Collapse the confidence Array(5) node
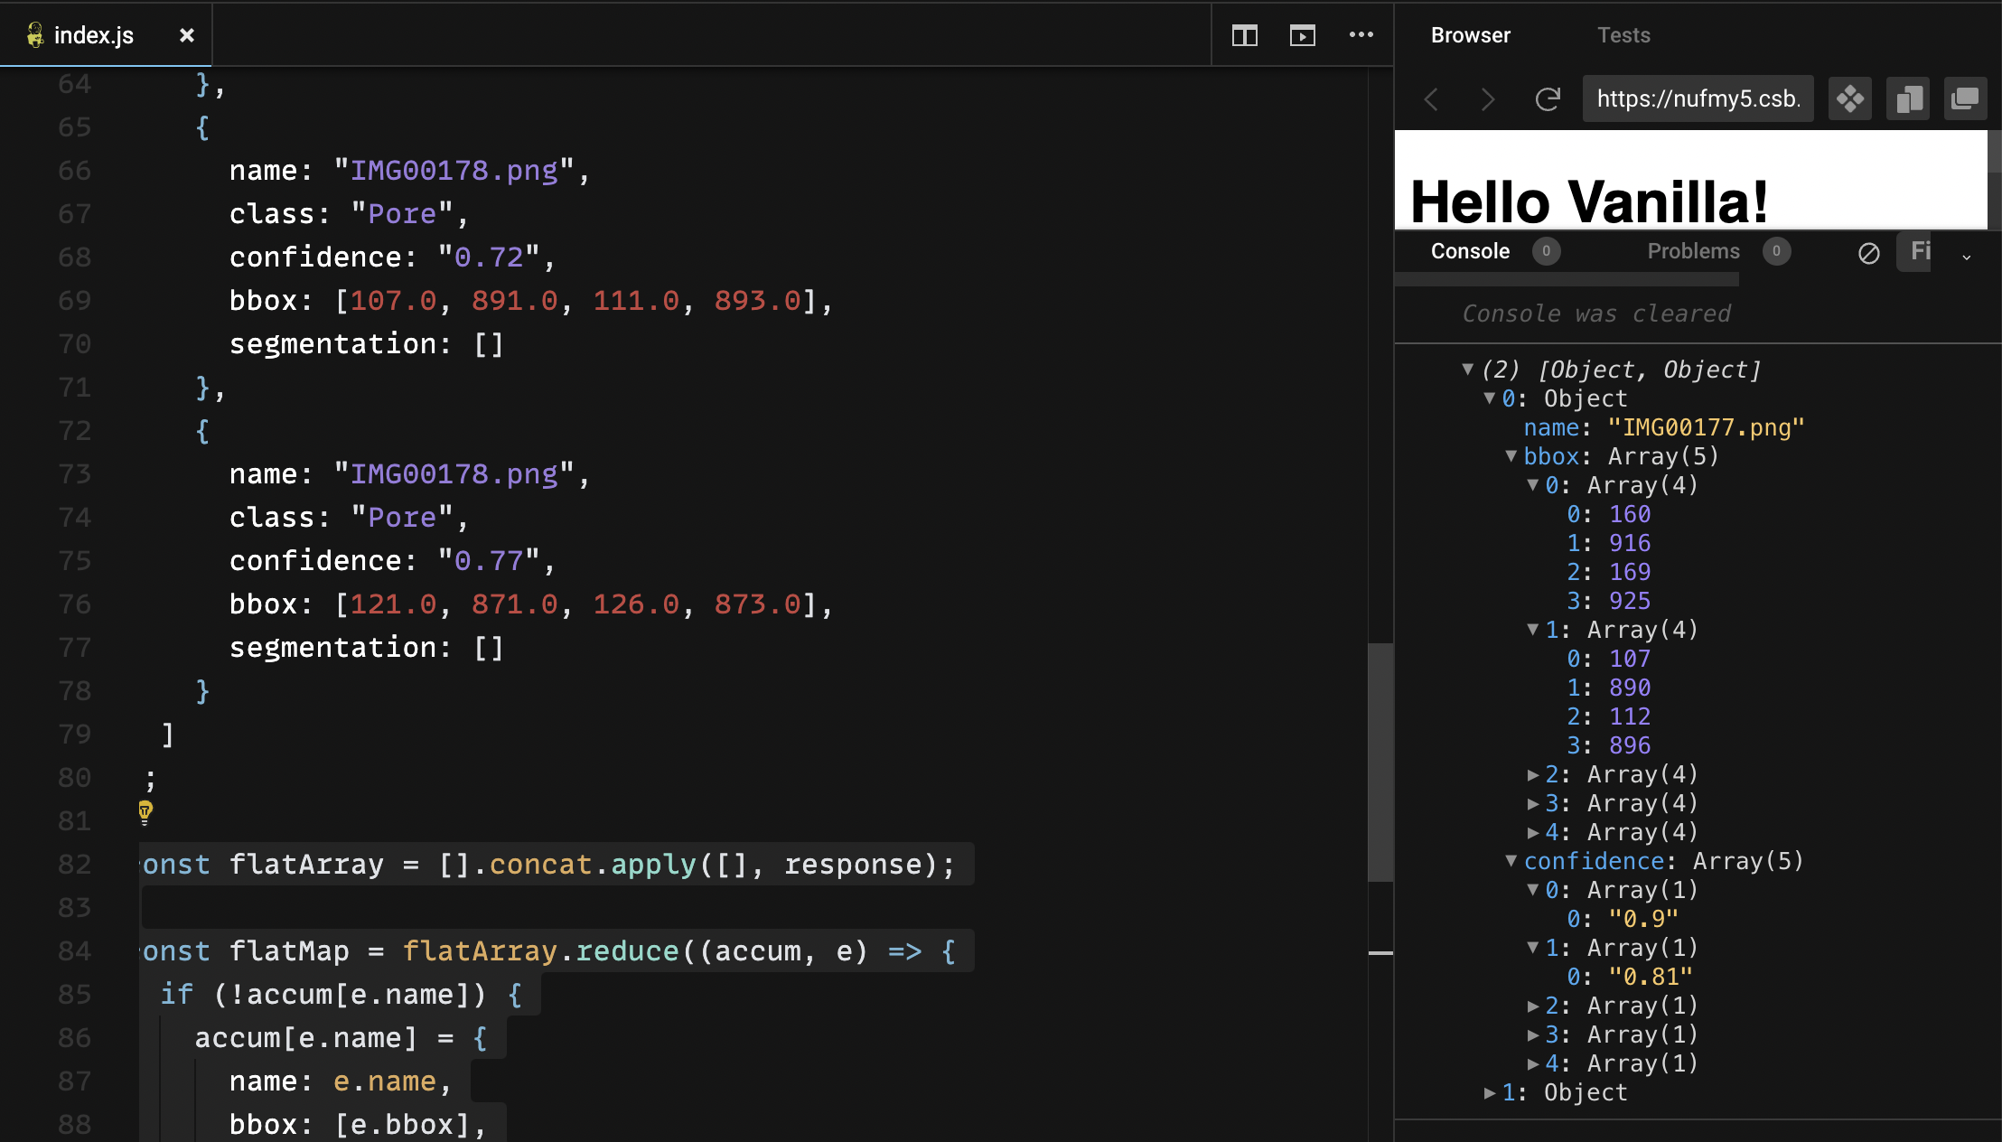Image resolution: width=2002 pixels, height=1142 pixels. 1511,861
